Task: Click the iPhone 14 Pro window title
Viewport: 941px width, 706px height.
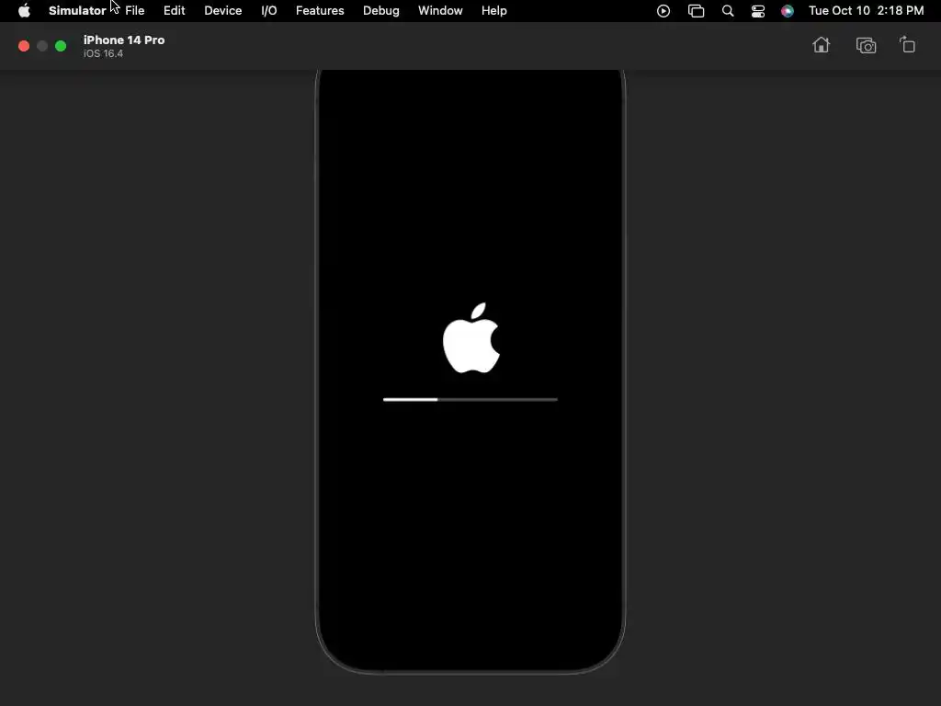Action: point(124,40)
